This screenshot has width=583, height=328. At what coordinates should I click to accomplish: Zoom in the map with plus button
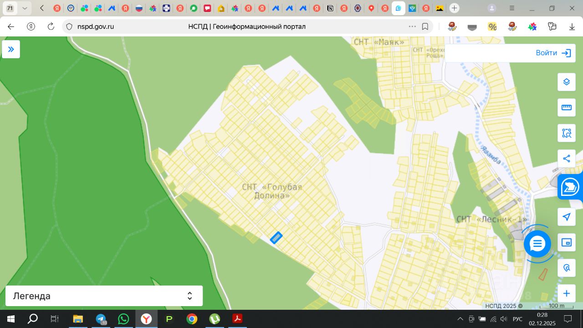567,293
